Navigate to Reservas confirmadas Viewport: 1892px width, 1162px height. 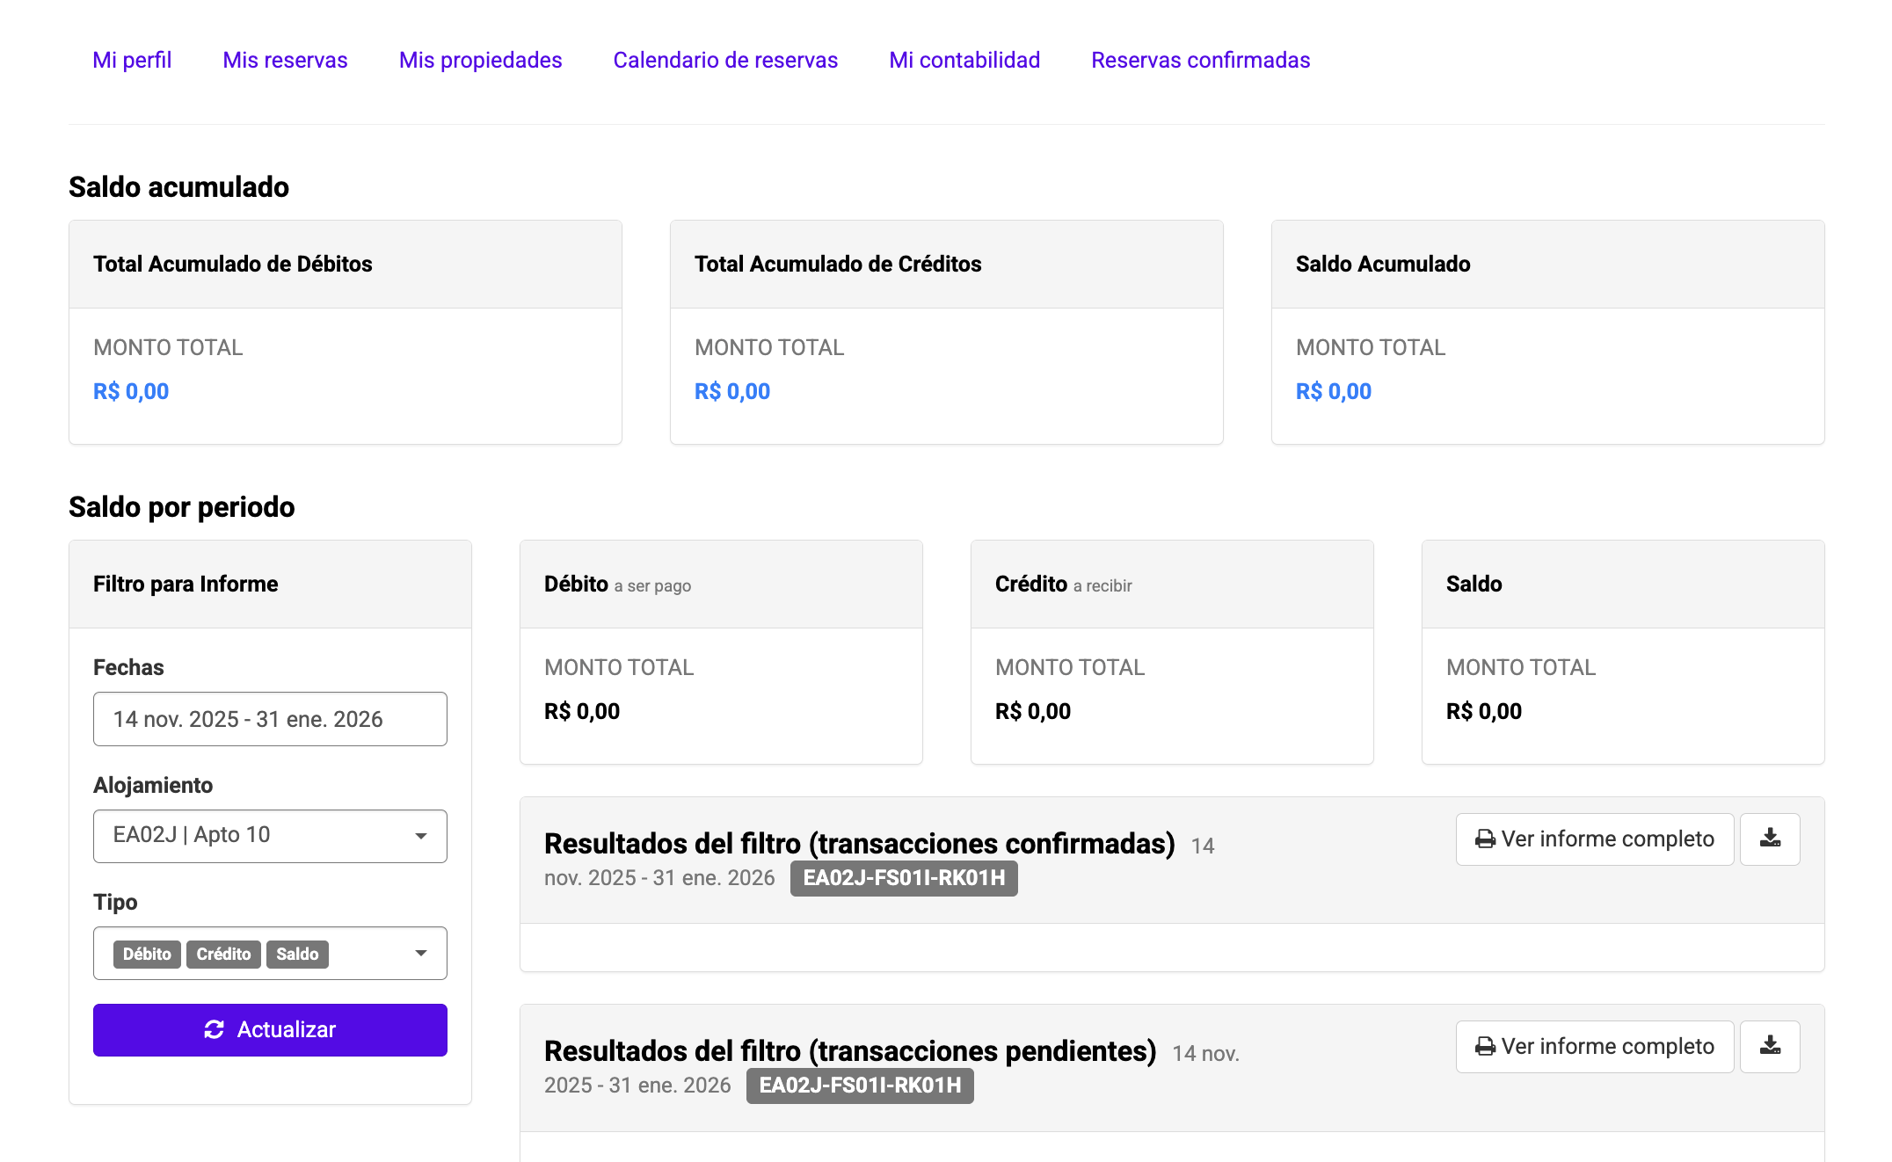tap(1200, 60)
